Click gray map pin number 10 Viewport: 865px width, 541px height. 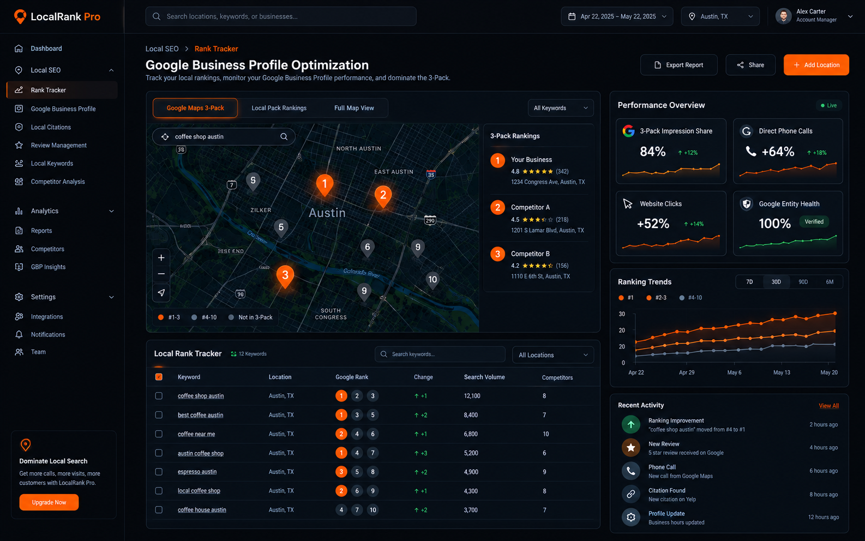coord(432,280)
